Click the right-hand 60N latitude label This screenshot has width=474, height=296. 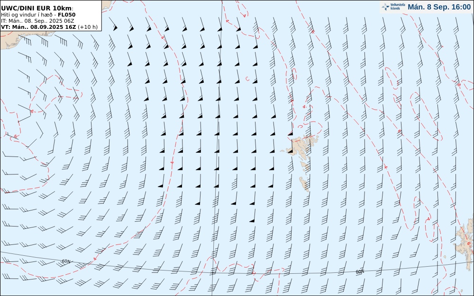coord(360,272)
